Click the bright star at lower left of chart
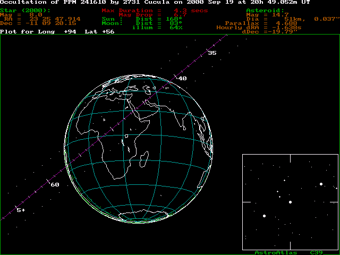The image size is (340, 255). [264, 216]
